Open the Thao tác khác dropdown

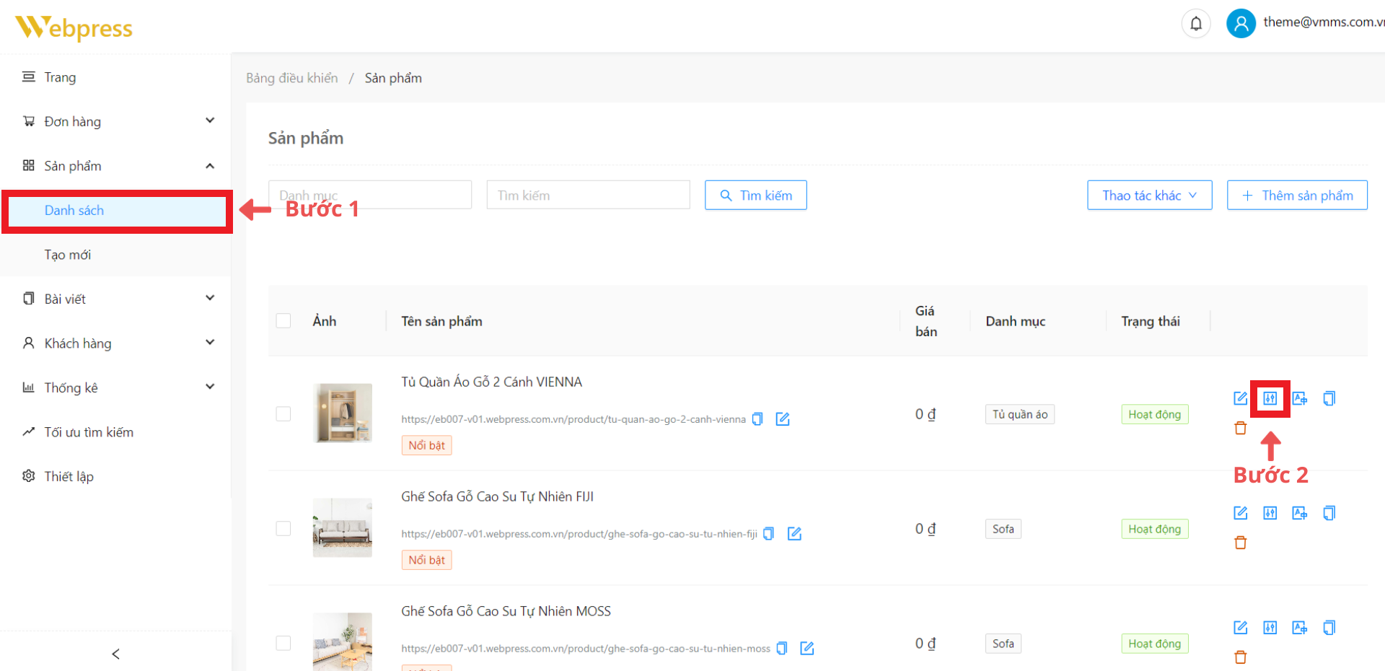tap(1149, 196)
